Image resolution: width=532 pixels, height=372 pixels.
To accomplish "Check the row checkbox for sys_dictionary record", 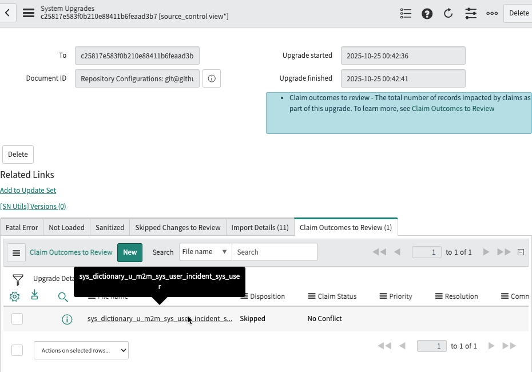I will [x=17, y=319].
